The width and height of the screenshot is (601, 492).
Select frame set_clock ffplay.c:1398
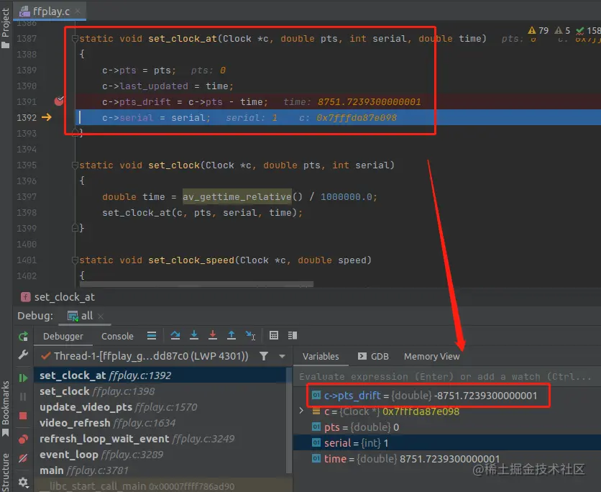160,391
